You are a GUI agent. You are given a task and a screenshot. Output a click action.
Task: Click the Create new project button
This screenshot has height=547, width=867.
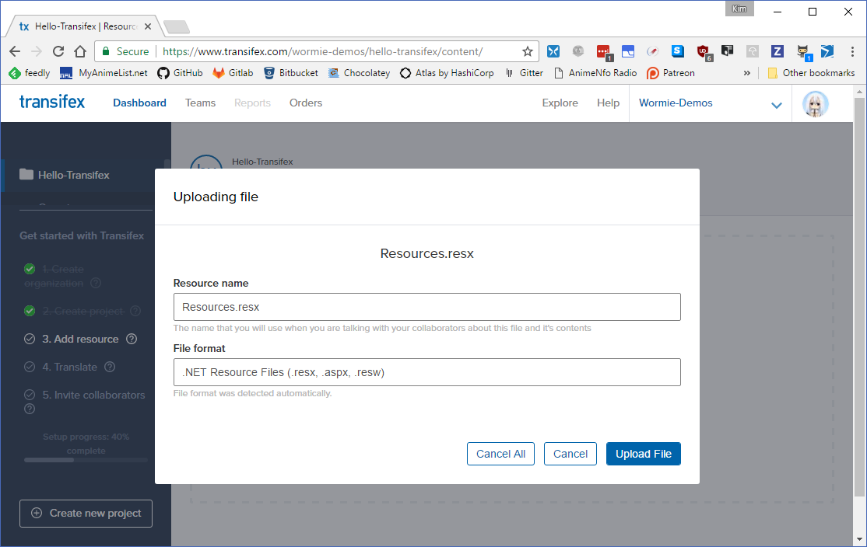[86, 514]
